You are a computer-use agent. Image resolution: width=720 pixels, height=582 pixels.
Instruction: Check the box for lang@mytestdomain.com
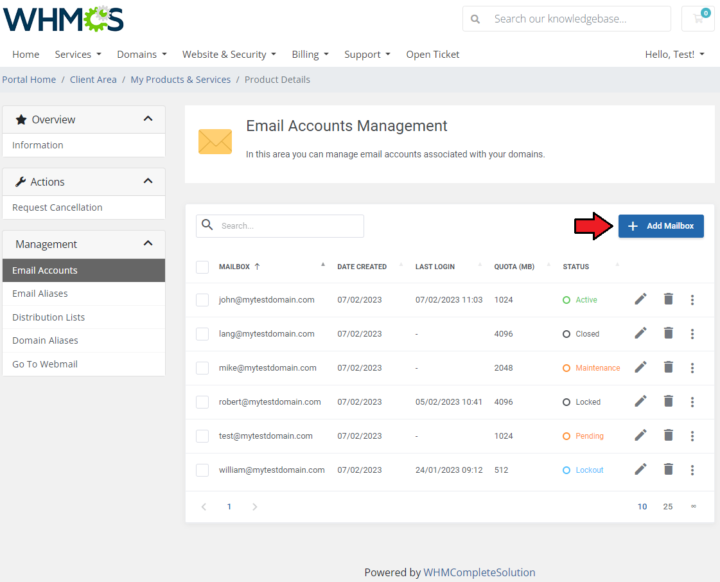pyautogui.click(x=202, y=334)
